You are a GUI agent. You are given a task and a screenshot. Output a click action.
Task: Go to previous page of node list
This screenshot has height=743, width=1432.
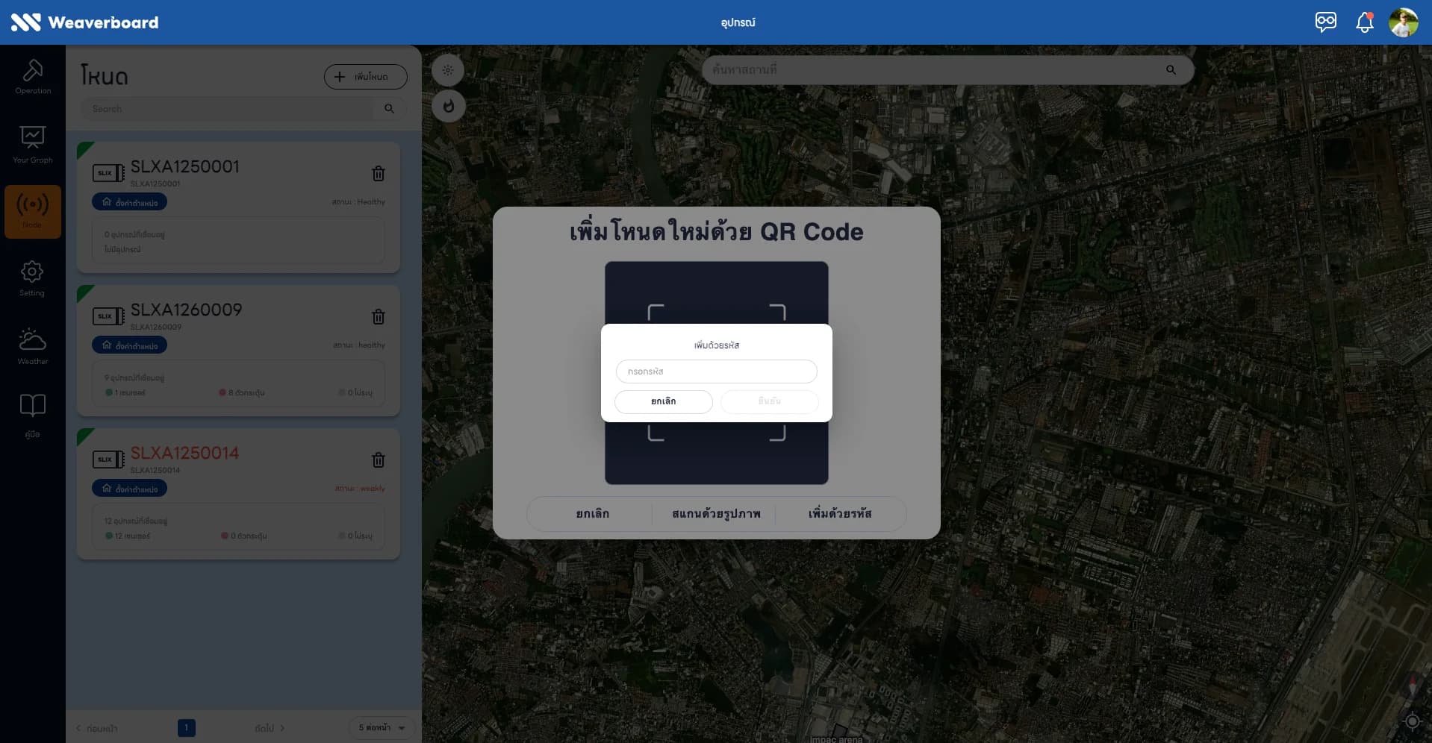(x=97, y=728)
